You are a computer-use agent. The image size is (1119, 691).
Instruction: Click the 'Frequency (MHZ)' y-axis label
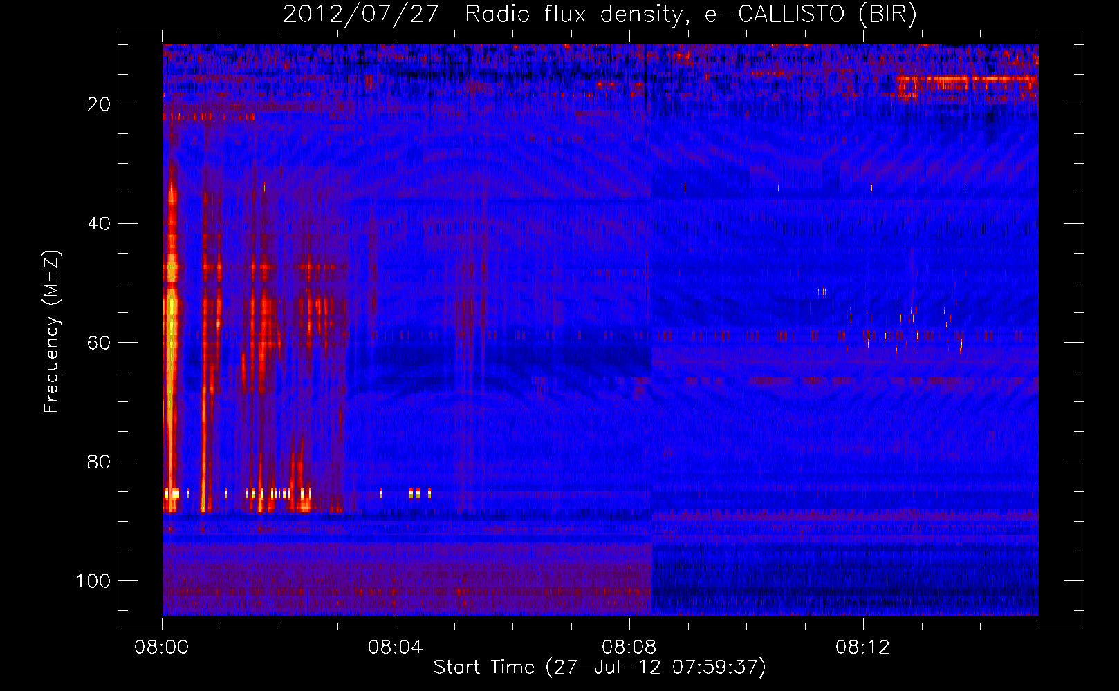pos(53,332)
